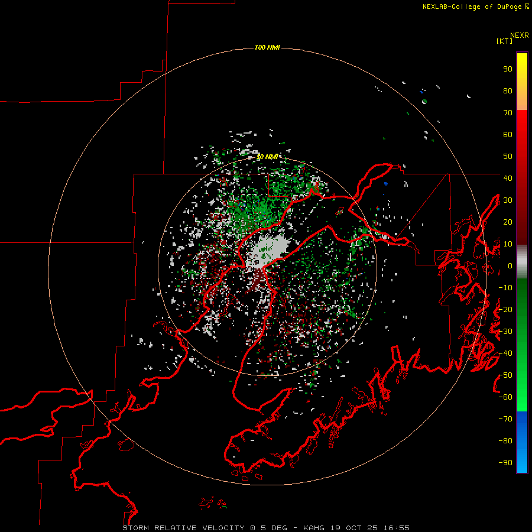The width and height of the screenshot is (532, 532).
Task: Click the -50 value on the color scale
Action: (x=505, y=375)
